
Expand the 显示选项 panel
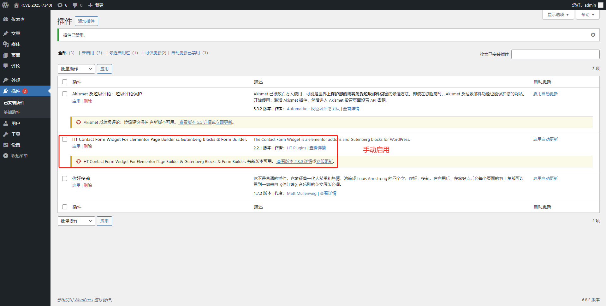[x=557, y=14]
